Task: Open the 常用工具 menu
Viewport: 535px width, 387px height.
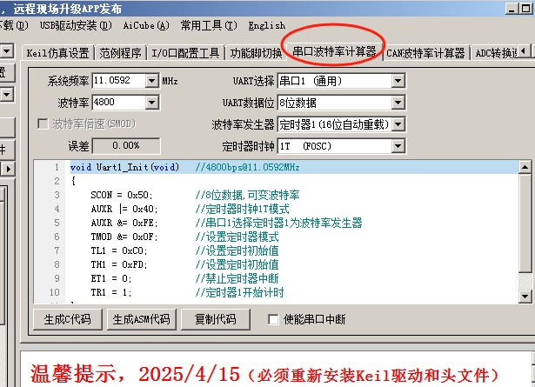Action: [209, 25]
